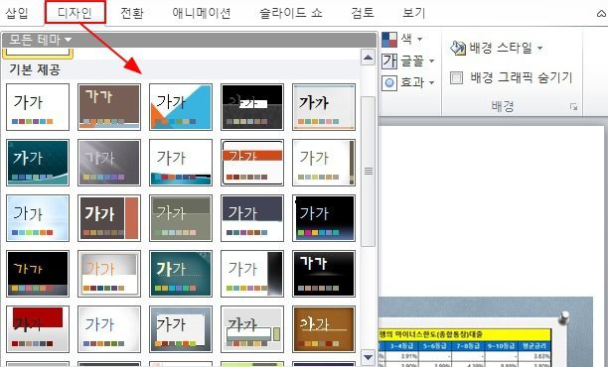Image resolution: width=608 pixels, height=367 pixels.
Task: Select the silver gradient header theme with orange text
Action: pyautogui.click(x=109, y=274)
